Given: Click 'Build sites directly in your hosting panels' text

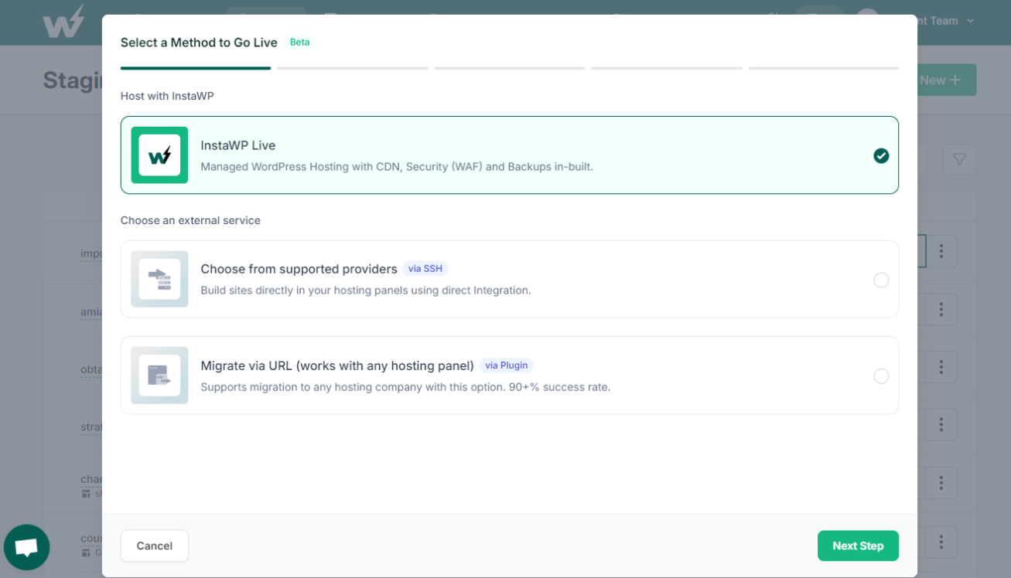Looking at the screenshot, I should pos(366,290).
